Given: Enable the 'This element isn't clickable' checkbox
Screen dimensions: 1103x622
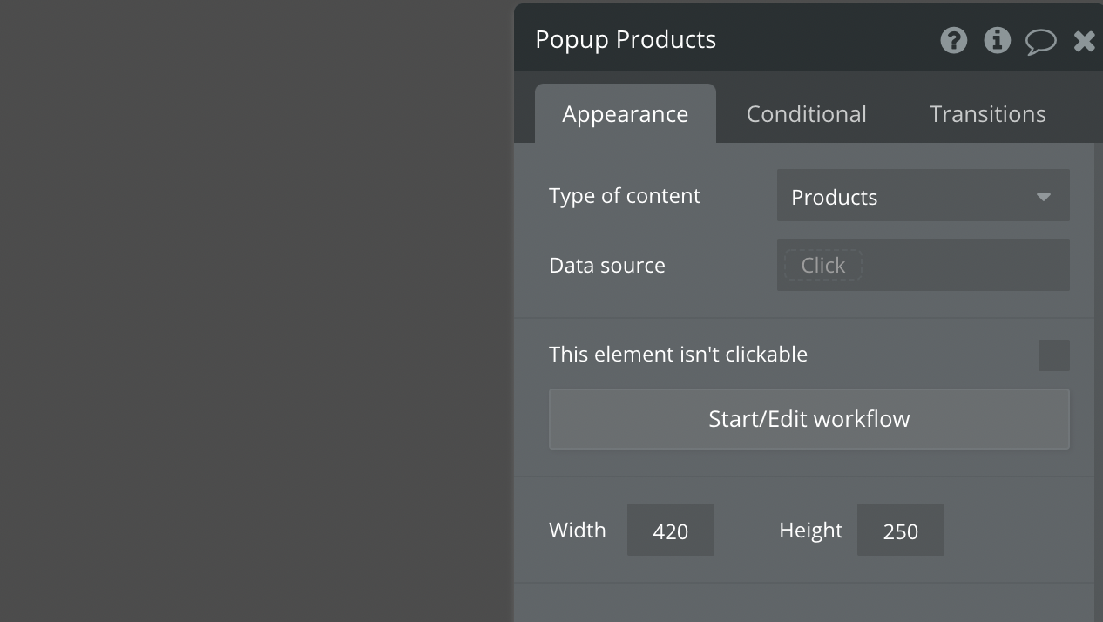Looking at the screenshot, I should (1053, 355).
